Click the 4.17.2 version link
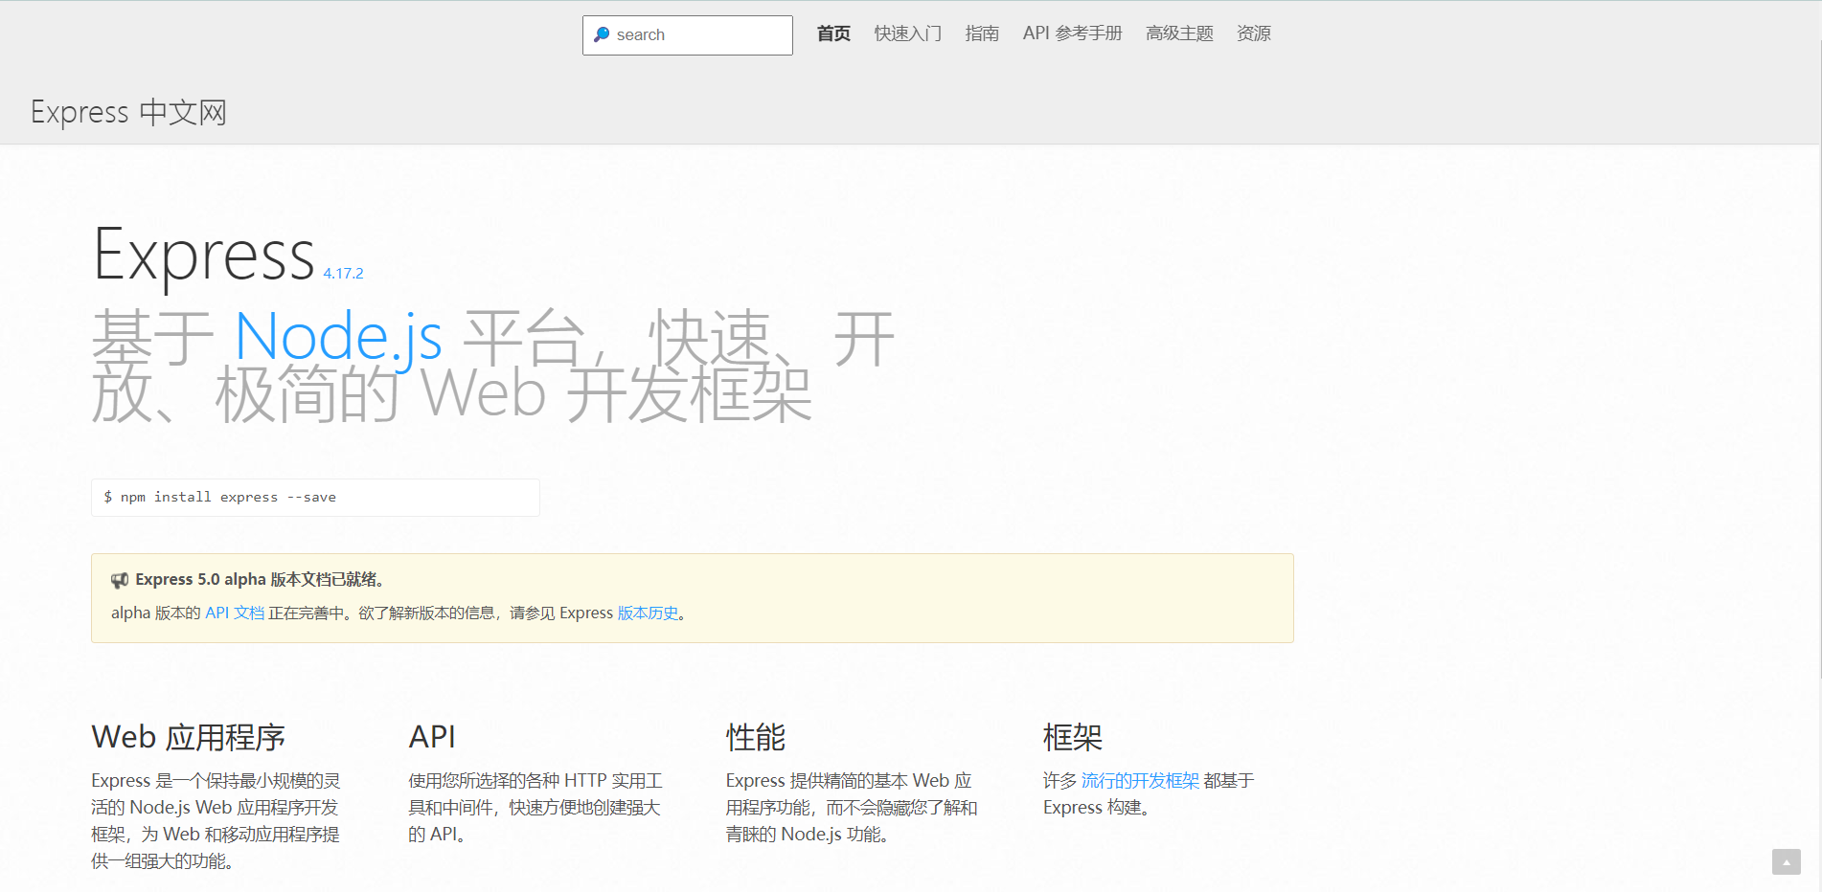 [x=343, y=274]
